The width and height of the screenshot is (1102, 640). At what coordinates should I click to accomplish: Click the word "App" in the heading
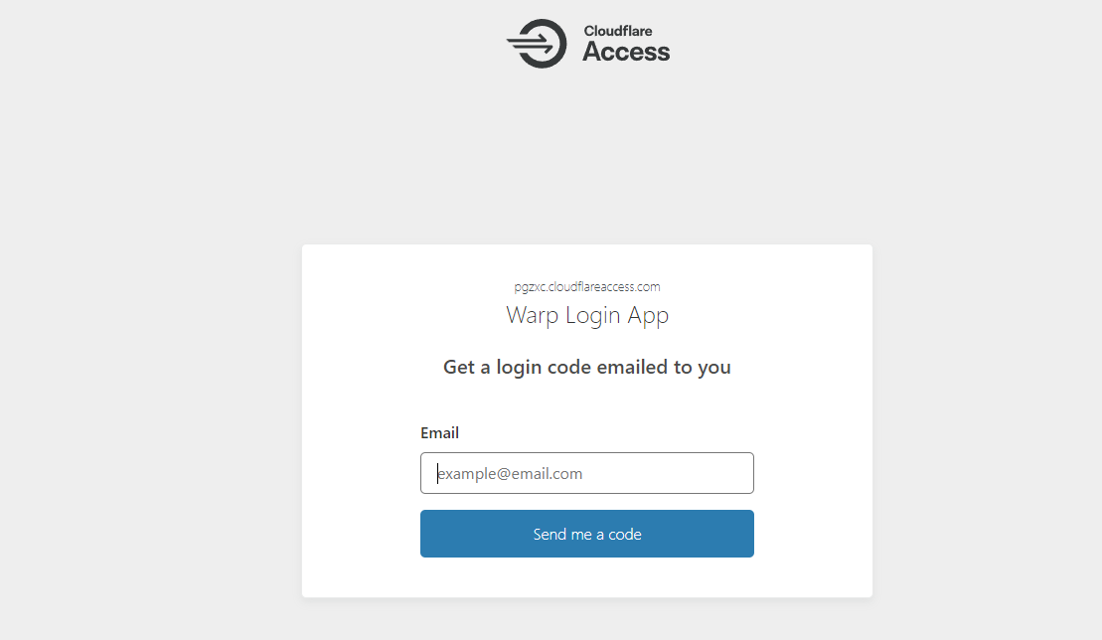coord(648,315)
